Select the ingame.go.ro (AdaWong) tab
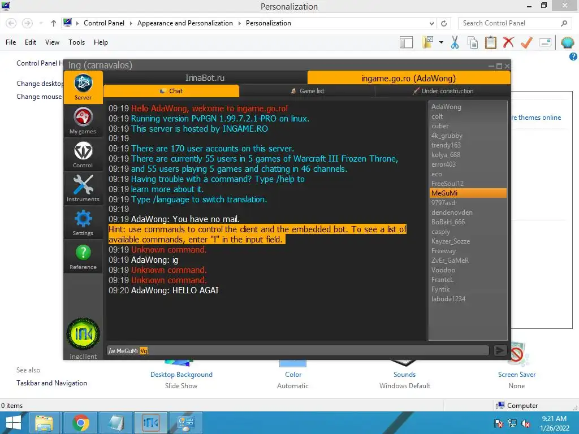579x434 pixels. (409, 78)
